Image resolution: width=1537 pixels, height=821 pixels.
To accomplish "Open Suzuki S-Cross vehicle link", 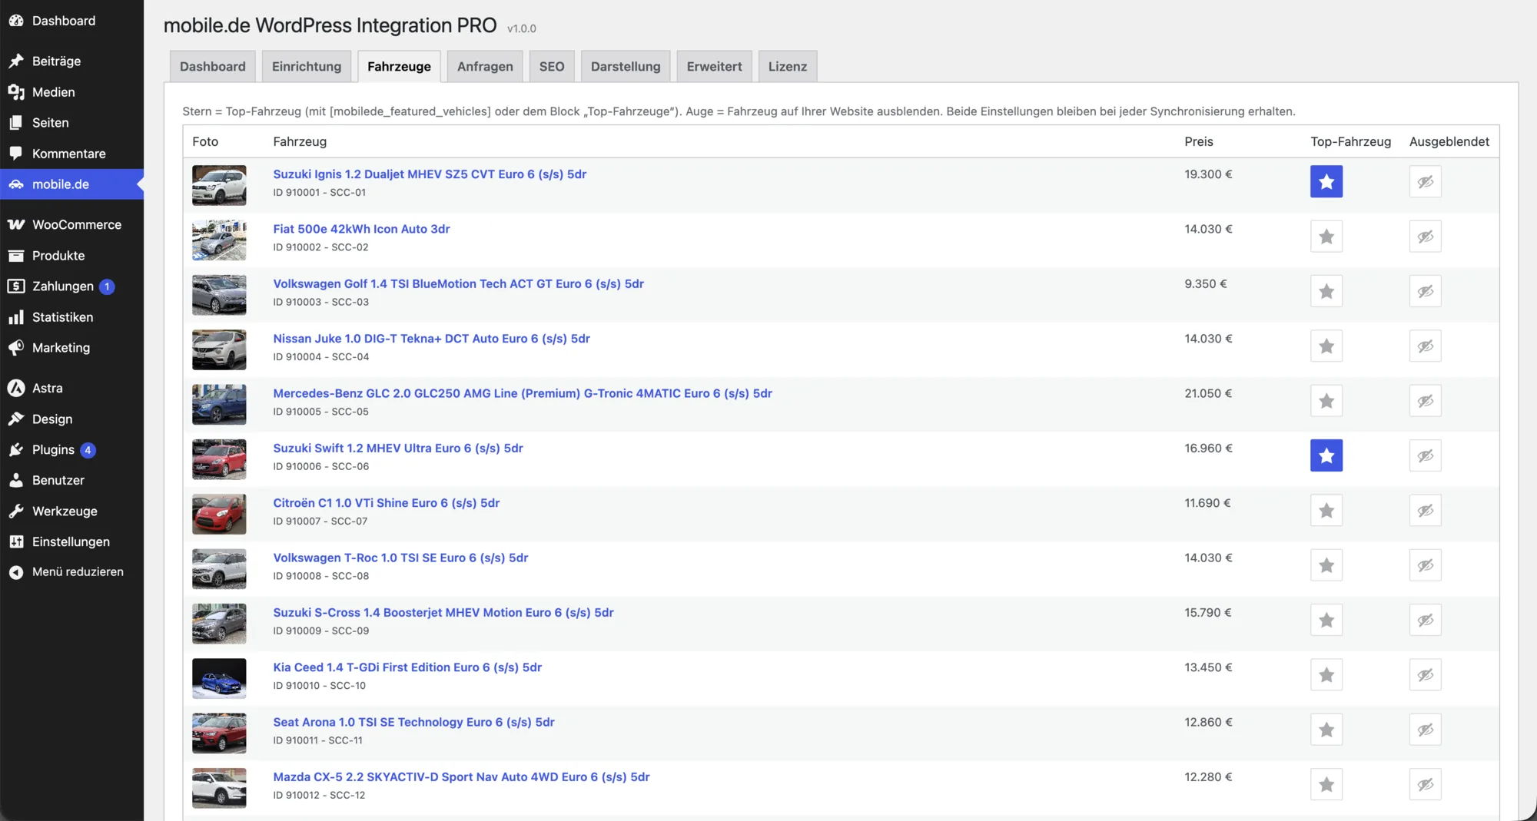I will click(x=443, y=613).
